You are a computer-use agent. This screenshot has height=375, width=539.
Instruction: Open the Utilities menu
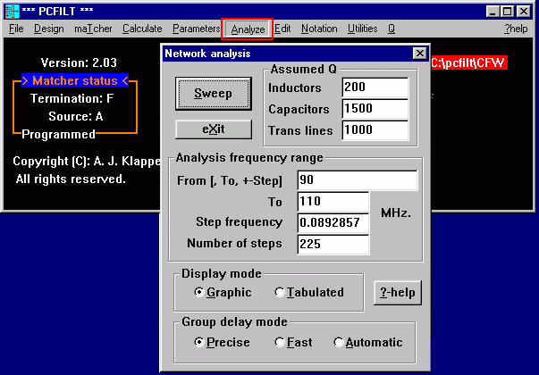362,29
